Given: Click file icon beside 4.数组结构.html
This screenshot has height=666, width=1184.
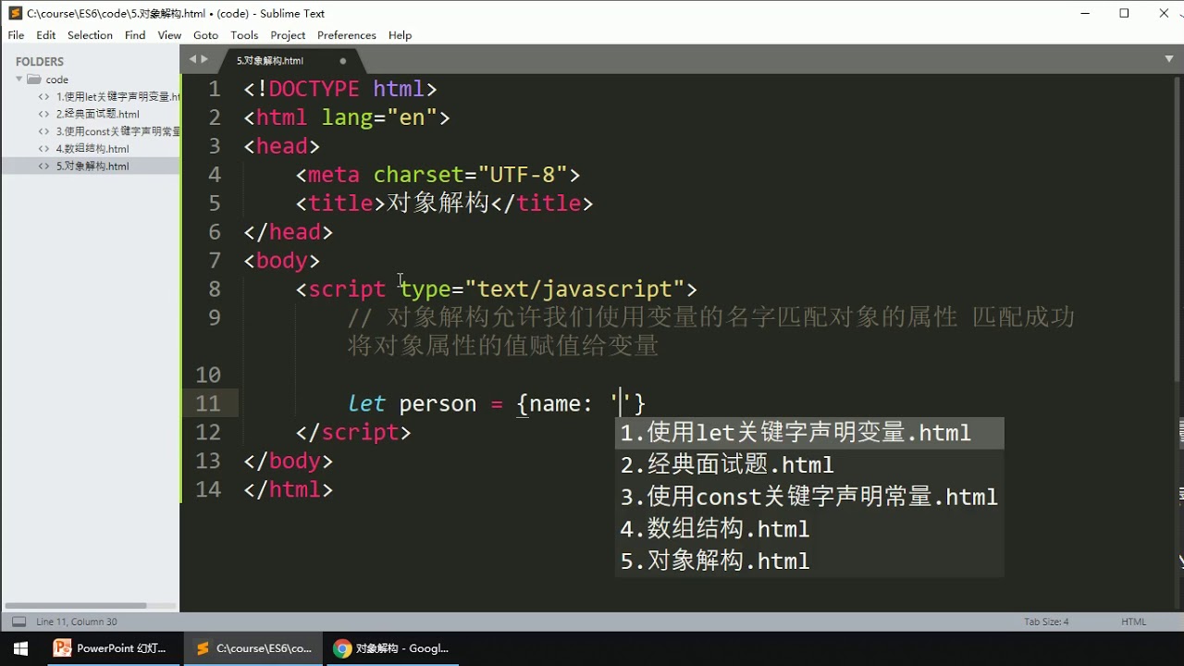Looking at the screenshot, I should (x=43, y=149).
